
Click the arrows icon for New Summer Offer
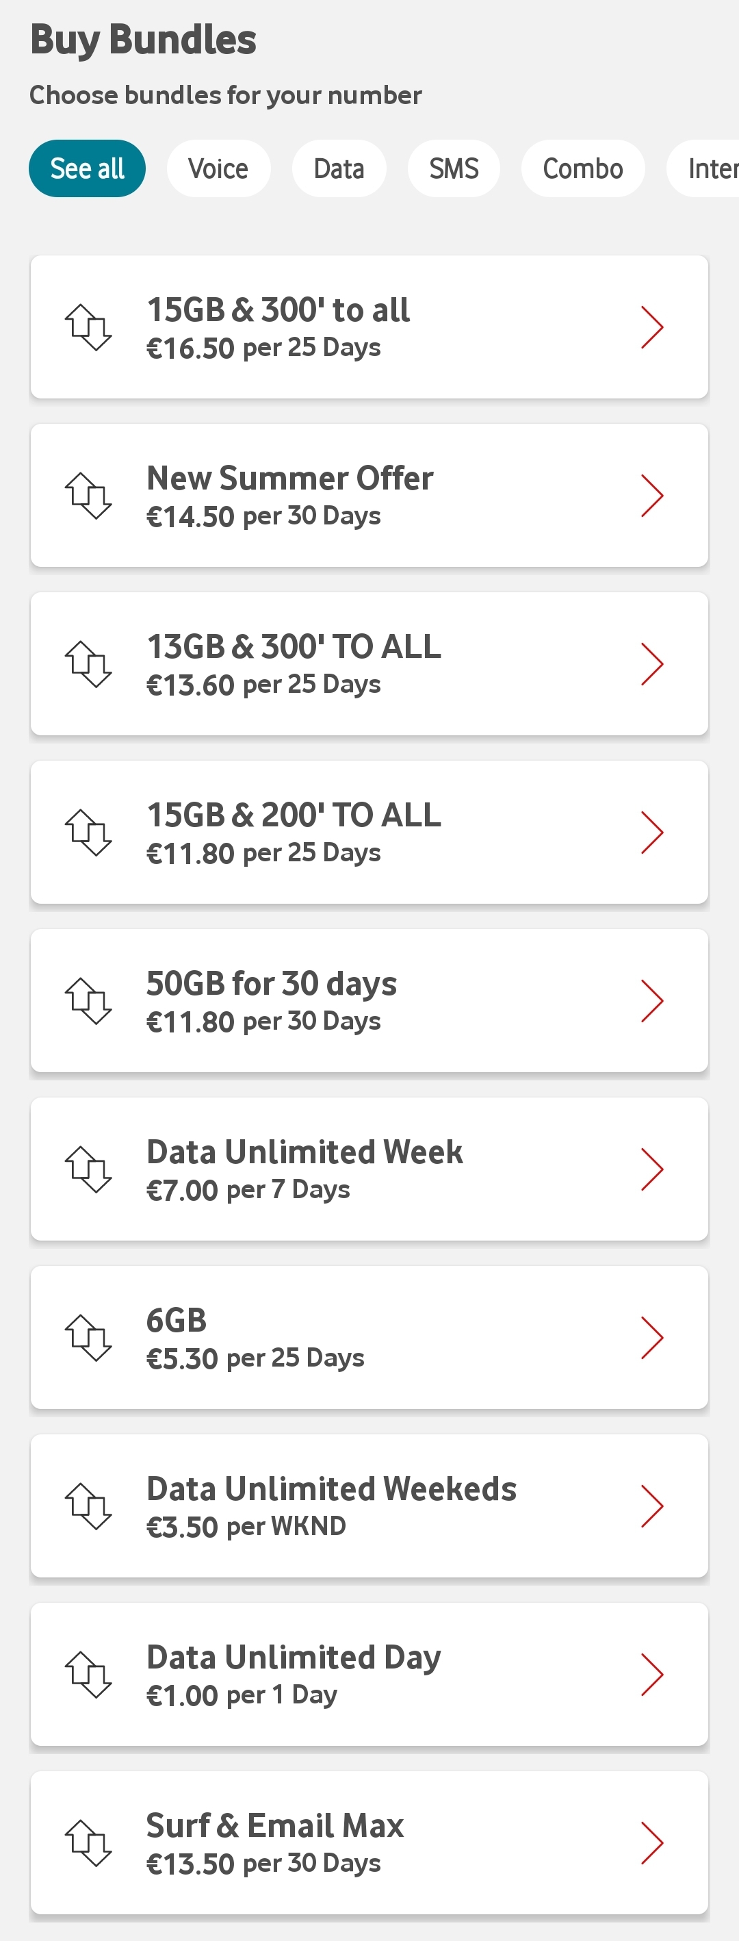pos(88,496)
